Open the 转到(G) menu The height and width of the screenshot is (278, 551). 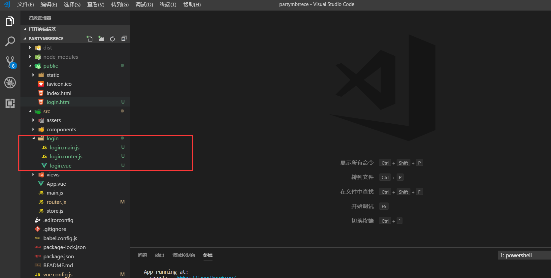120,4
